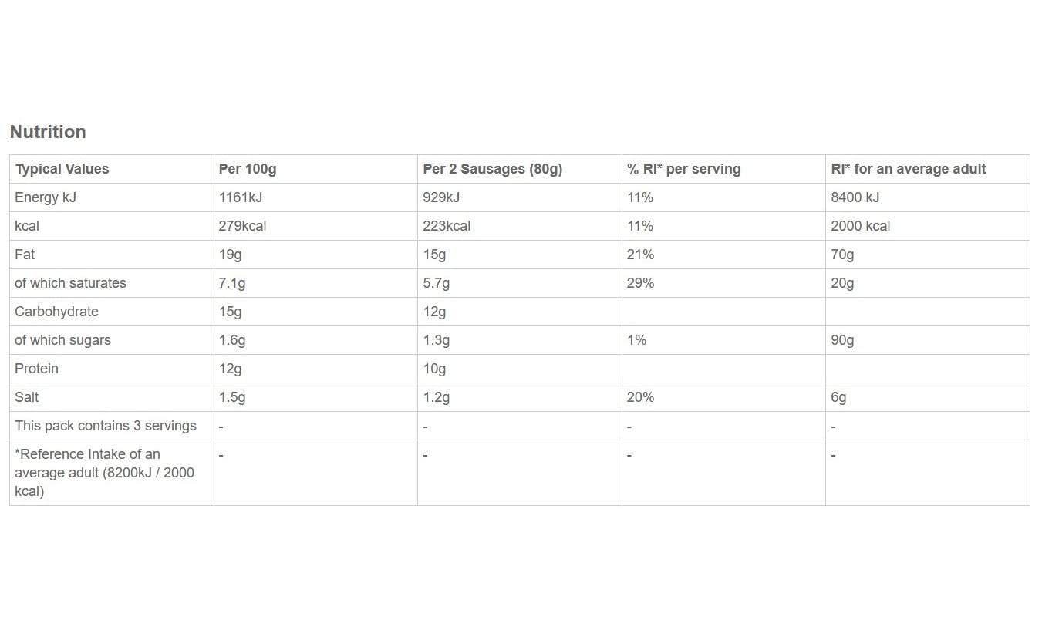Click the 279kcal per 100g value

click(242, 226)
